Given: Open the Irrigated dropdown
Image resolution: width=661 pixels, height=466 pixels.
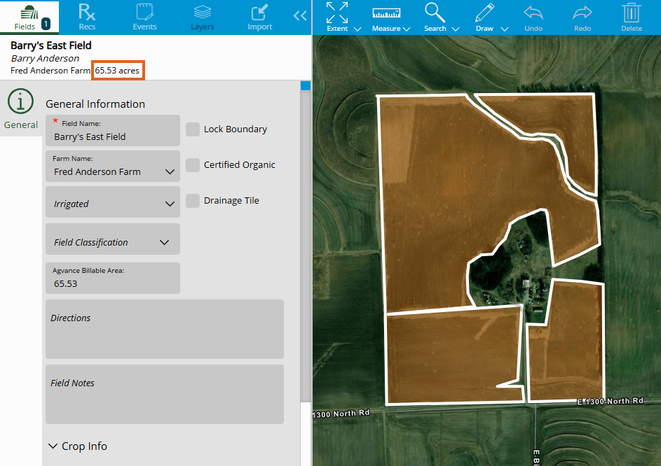Looking at the screenshot, I should (113, 202).
